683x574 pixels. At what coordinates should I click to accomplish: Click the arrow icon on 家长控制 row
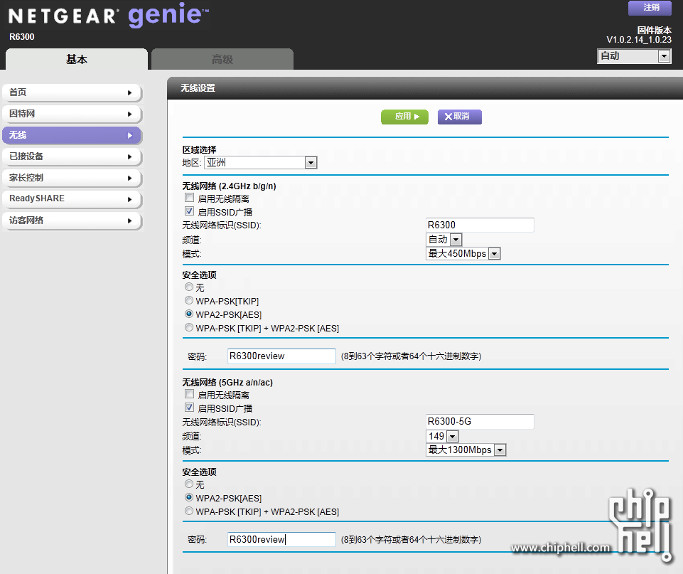click(x=129, y=179)
